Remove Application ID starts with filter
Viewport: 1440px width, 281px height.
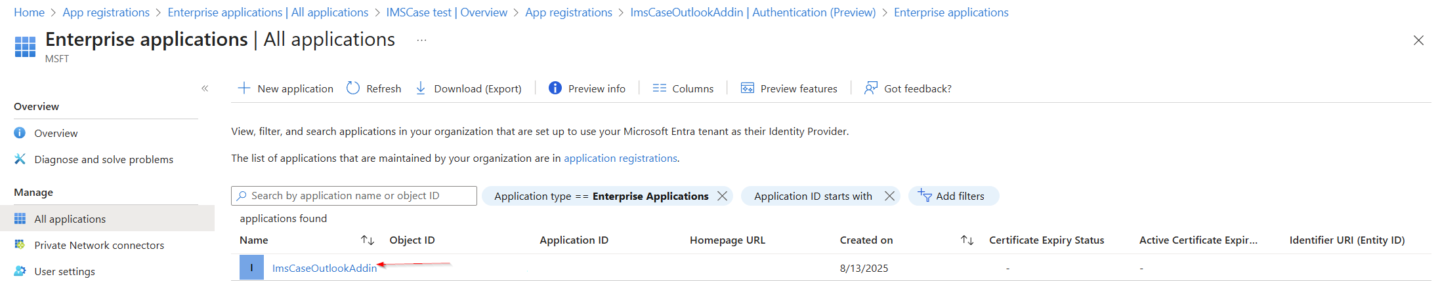tap(889, 196)
